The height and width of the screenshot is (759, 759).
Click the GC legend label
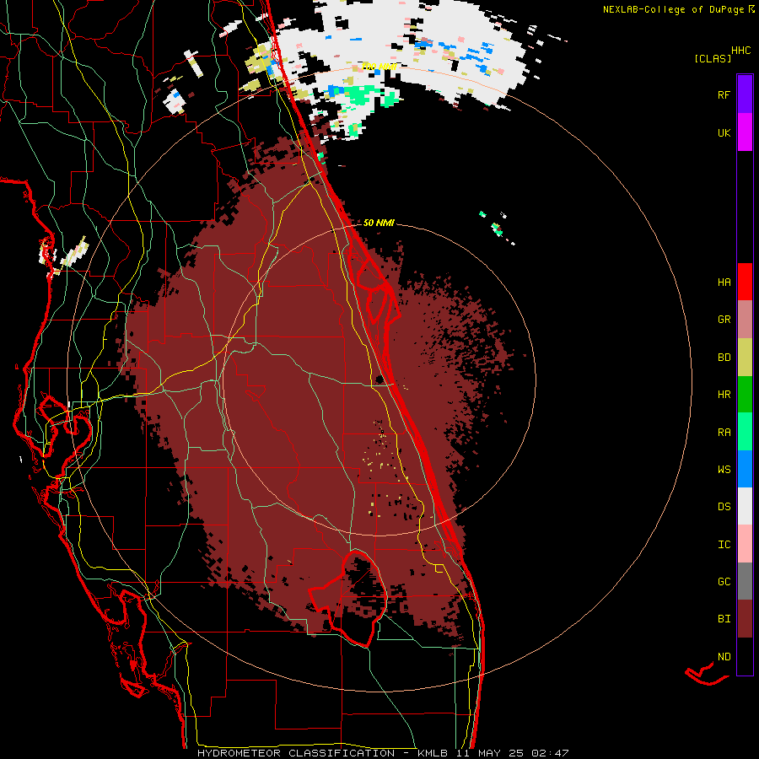pyautogui.click(x=724, y=582)
